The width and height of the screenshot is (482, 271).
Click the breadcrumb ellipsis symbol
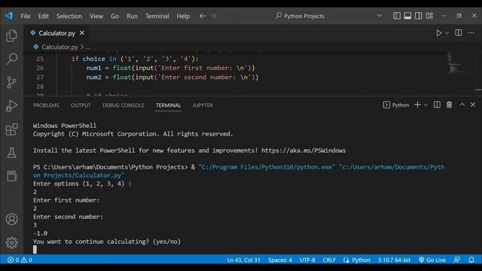88,47
